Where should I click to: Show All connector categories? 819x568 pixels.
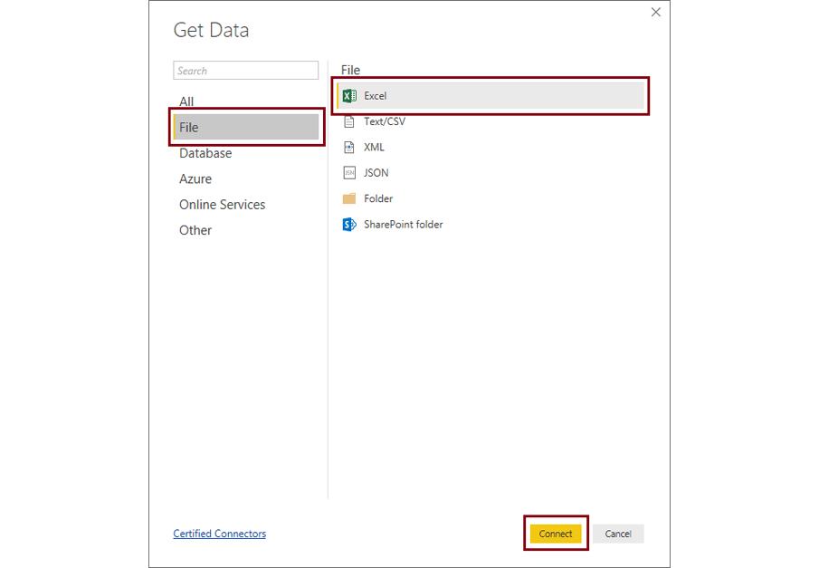(186, 101)
